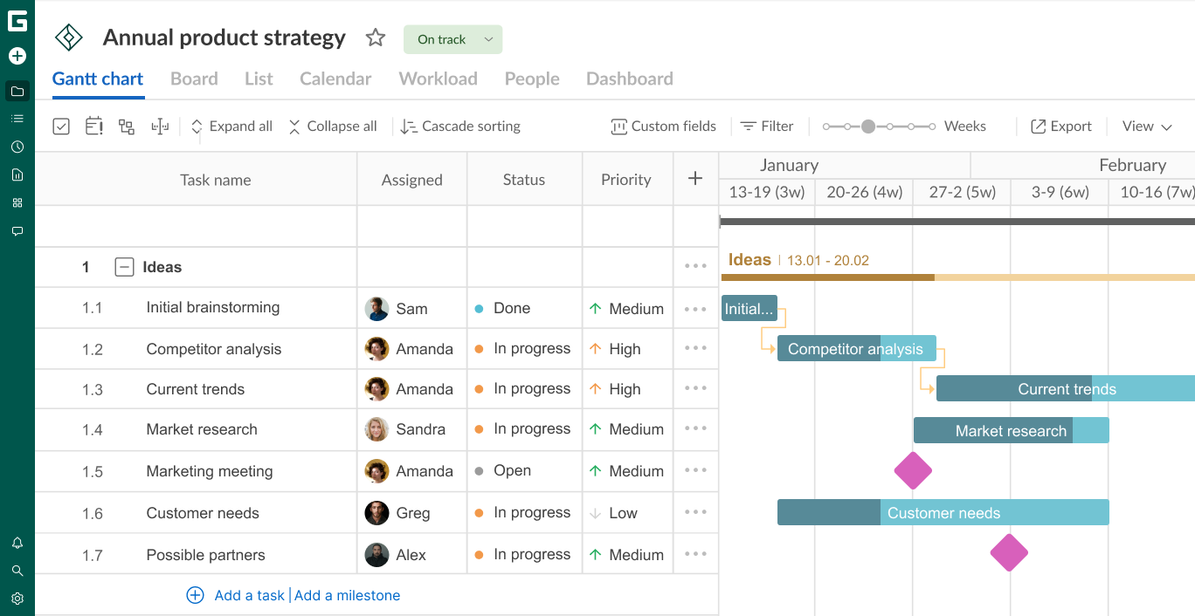Image resolution: width=1195 pixels, height=616 pixels.
Task: Select the overdue tasks calendar icon in toolbar
Action: click(93, 126)
